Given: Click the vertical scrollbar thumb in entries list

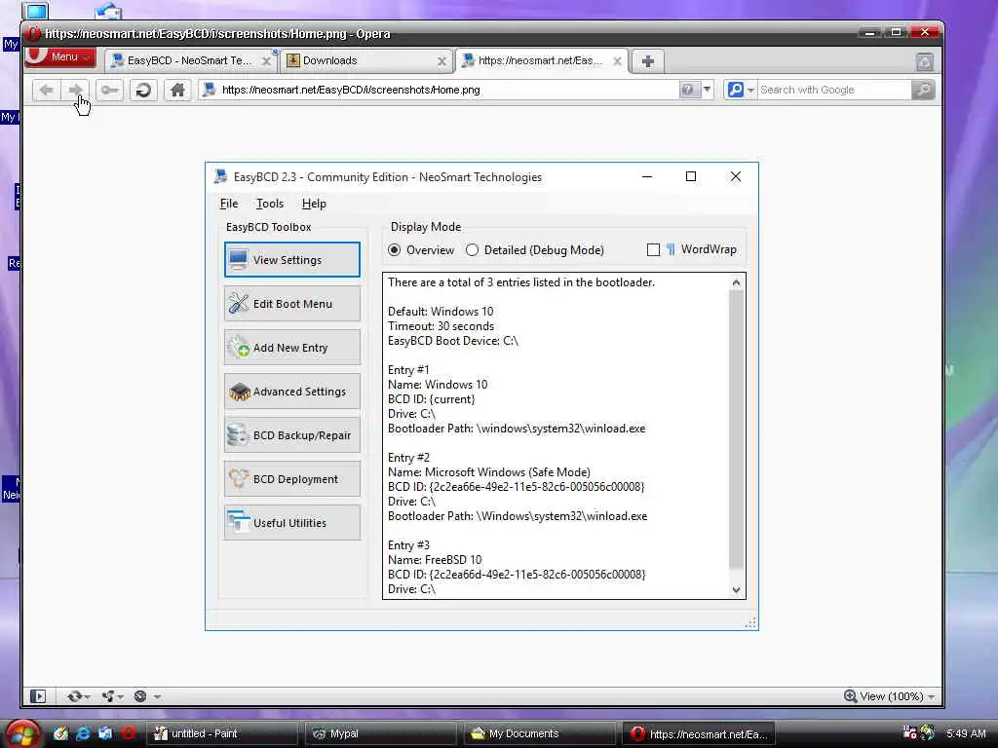Looking at the screenshot, I should coord(737,430).
